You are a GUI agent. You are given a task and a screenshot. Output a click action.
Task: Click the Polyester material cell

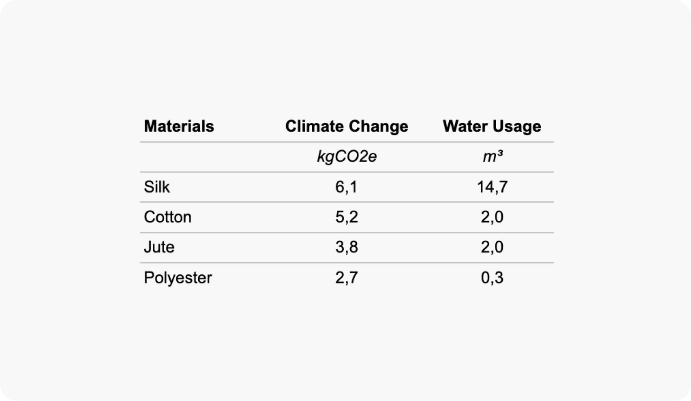click(178, 277)
